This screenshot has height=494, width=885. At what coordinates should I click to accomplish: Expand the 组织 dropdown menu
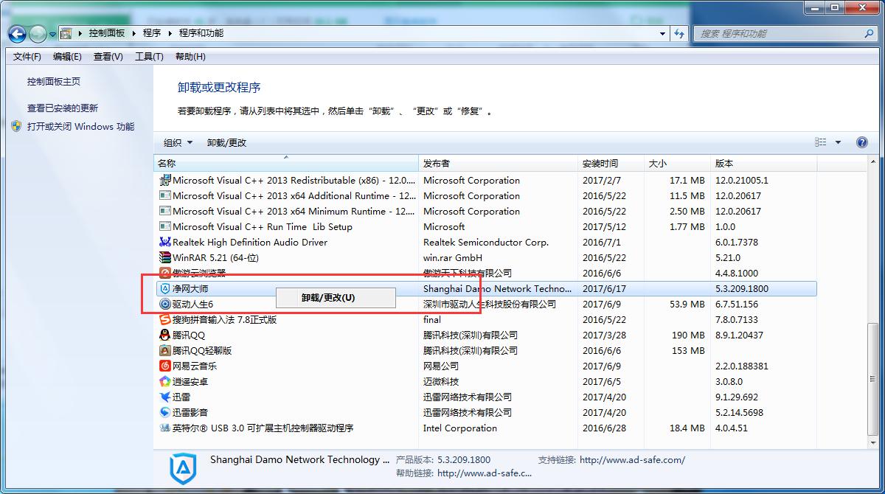(178, 143)
